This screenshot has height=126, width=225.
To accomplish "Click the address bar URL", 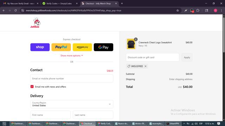I will pyautogui.click(x=73, y=10).
